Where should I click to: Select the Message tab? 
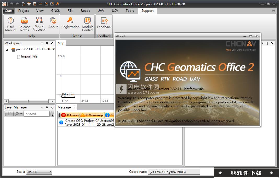coord(64,107)
